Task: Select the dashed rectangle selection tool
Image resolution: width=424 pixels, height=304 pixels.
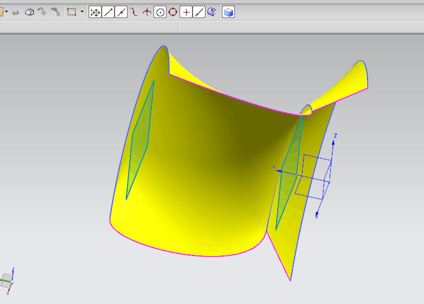Action: 72,12
